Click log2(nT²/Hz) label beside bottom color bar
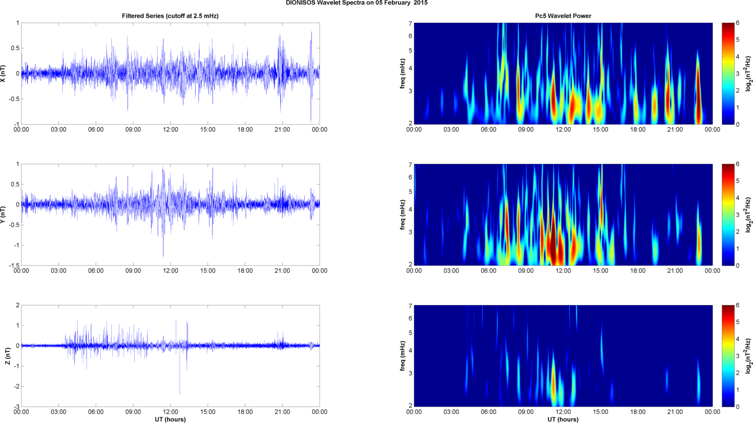The width and height of the screenshot is (753, 423). tap(749, 356)
